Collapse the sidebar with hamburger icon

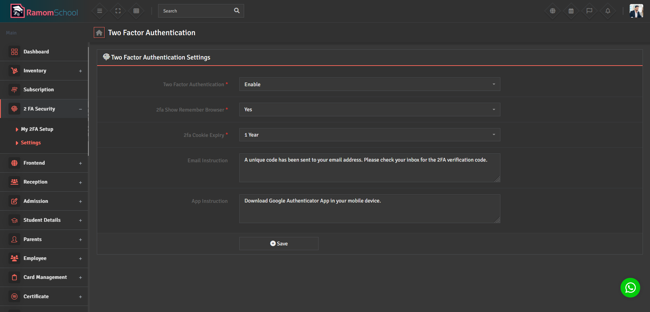tap(100, 11)
